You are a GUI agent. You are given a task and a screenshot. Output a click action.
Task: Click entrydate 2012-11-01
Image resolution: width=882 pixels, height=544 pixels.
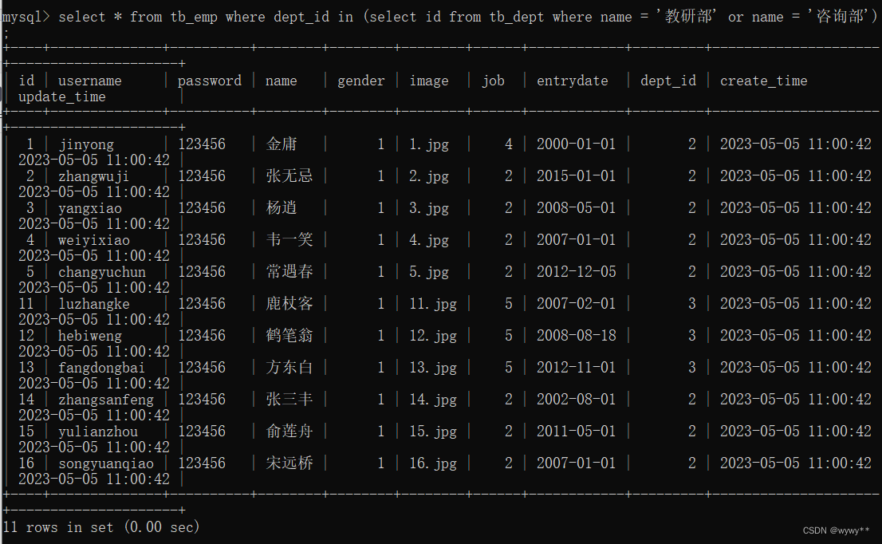[x=576, y=368]
